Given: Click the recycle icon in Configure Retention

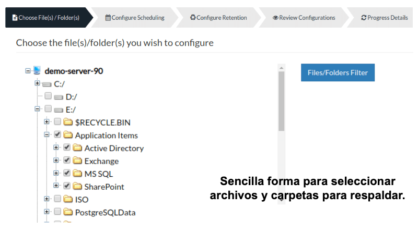Looking at the screenshot, I should [193, 17].
